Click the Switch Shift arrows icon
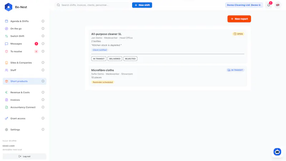This screenshot has width=286, height=161. (6, 36)
